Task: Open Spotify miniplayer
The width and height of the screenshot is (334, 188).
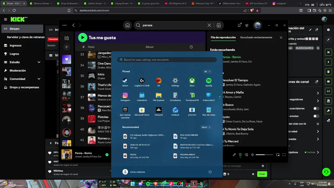Action: click(278, 155)
